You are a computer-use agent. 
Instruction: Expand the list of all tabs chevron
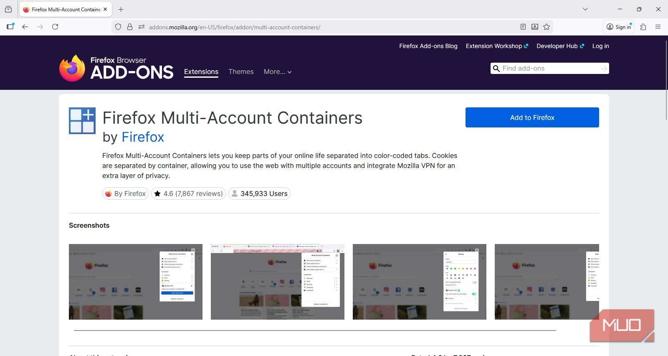585,9
